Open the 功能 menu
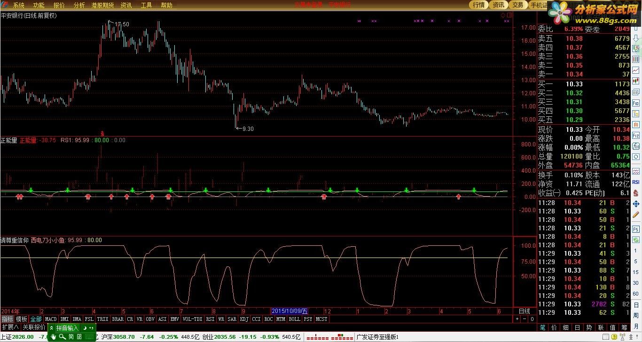This screenshot has width=642, height=342. [39, 5]
